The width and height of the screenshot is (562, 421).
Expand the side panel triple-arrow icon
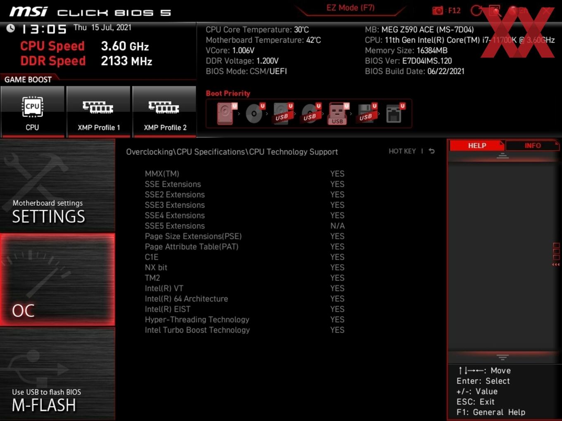(x=556, y=265)
